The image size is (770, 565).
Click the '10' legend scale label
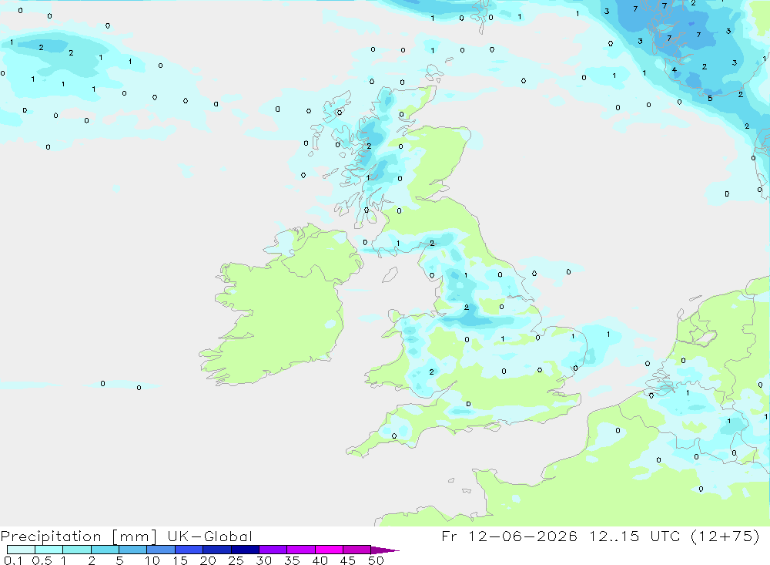tap(152, 560)
